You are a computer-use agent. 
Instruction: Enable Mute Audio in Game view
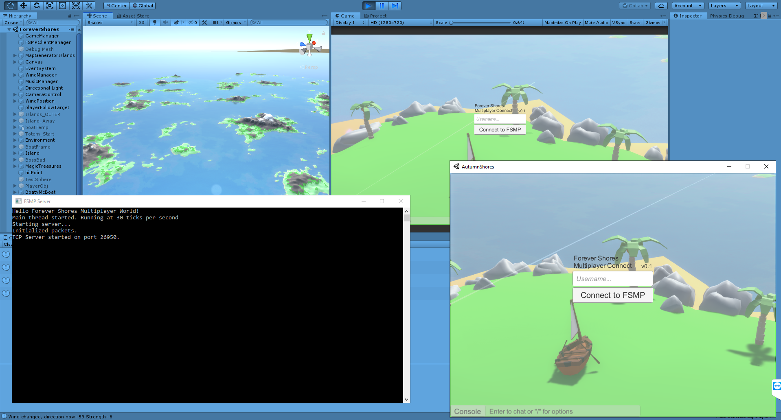[x=596, y=22]
